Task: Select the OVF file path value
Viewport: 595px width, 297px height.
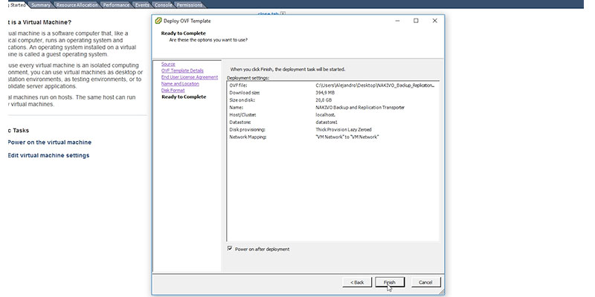Action: [375, 85]
